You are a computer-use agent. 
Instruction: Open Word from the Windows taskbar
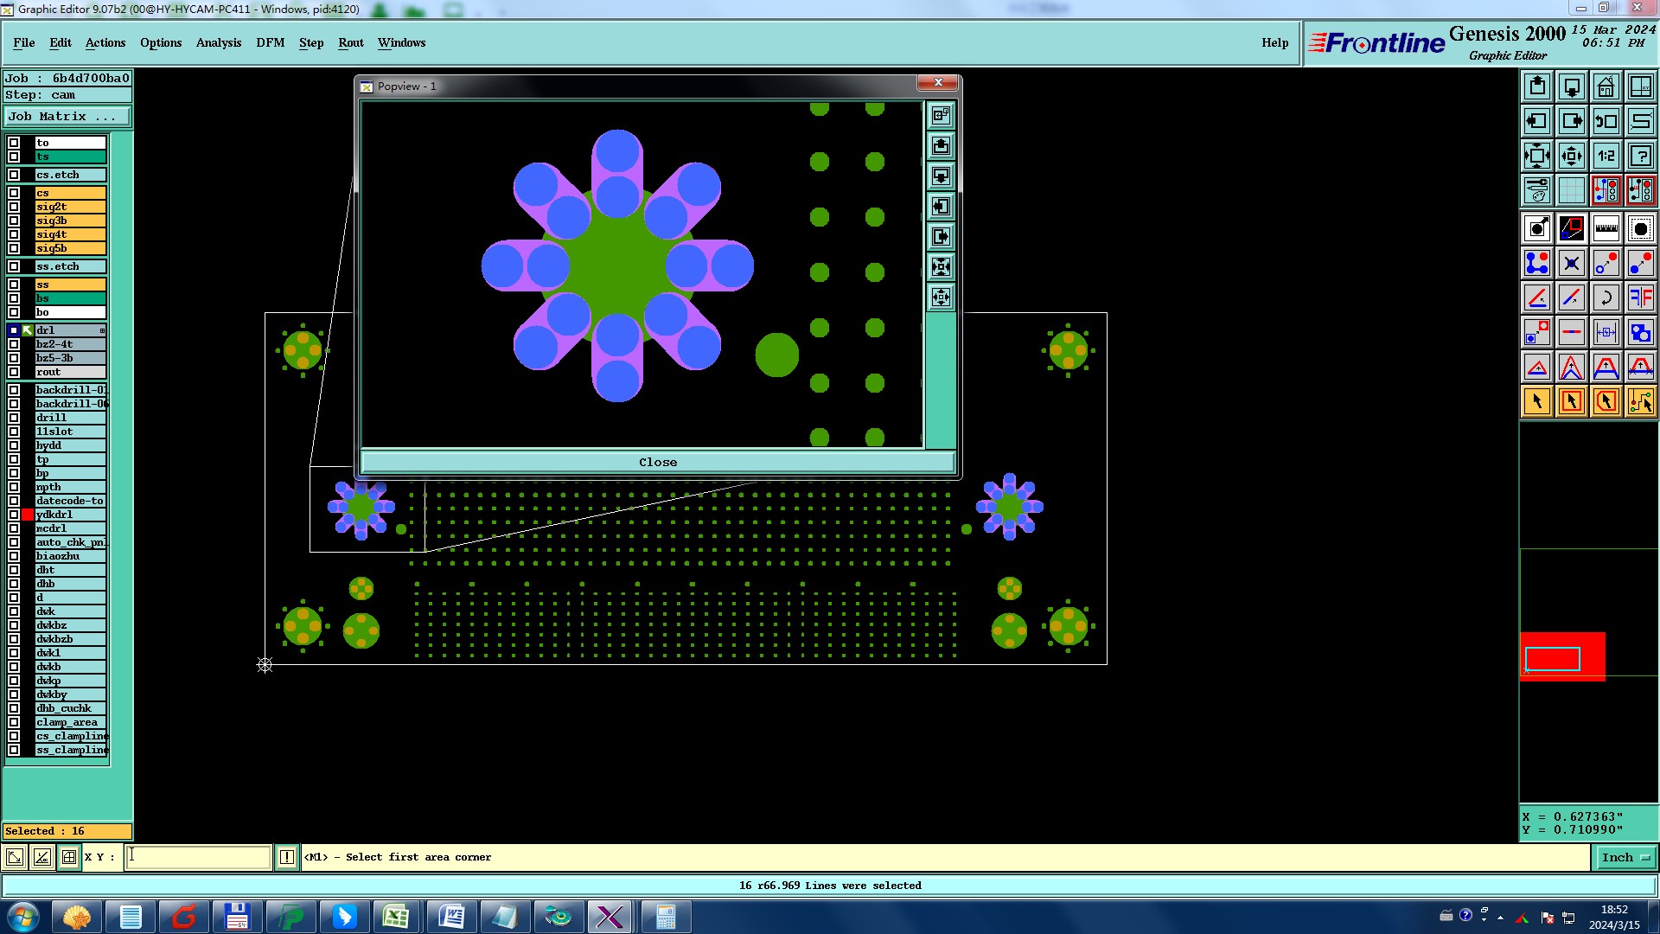click(450, 917)
